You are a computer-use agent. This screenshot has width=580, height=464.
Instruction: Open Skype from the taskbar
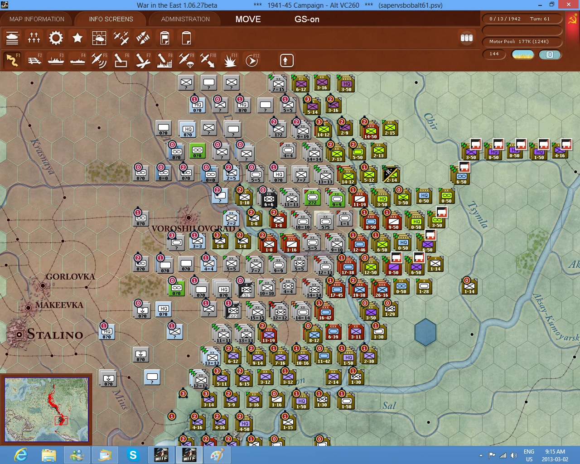[133, 455]
